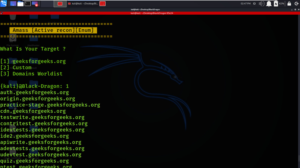This screenshot has width=300, height=168.
Task: Click quiz.geeksforgeeks.org line
Action: point(34,161)
